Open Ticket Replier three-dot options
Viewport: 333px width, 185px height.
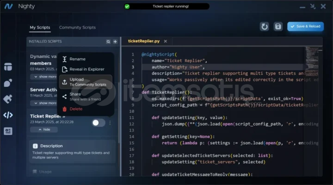pyautogui.click(x=110, y=123)
